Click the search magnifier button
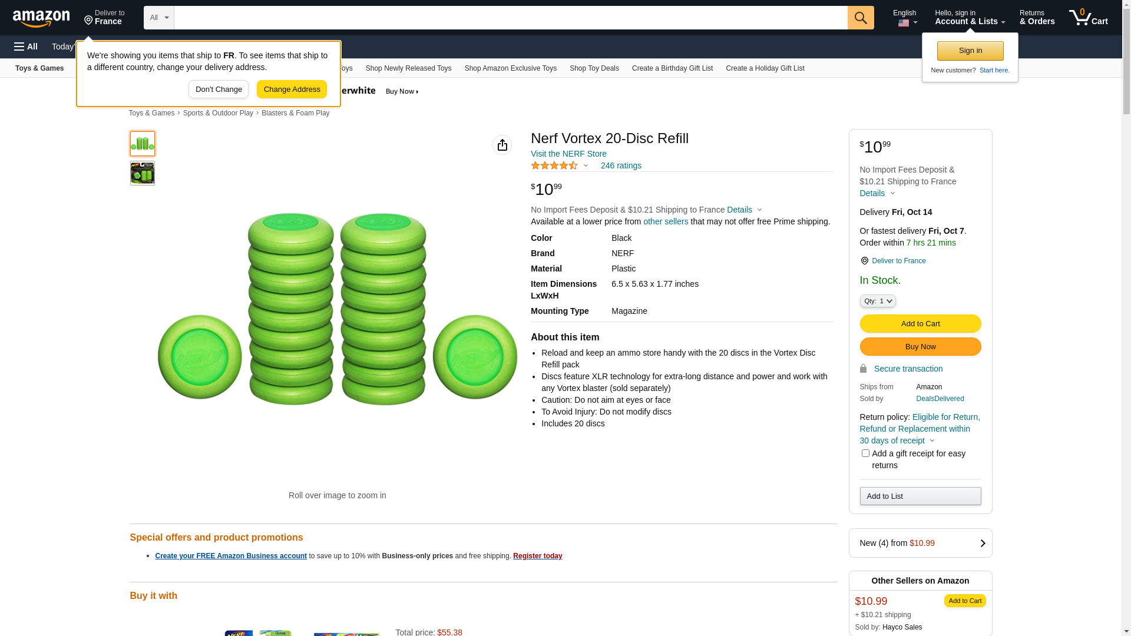The height and width of the screenshot is (636, 1131). [861, 18]
